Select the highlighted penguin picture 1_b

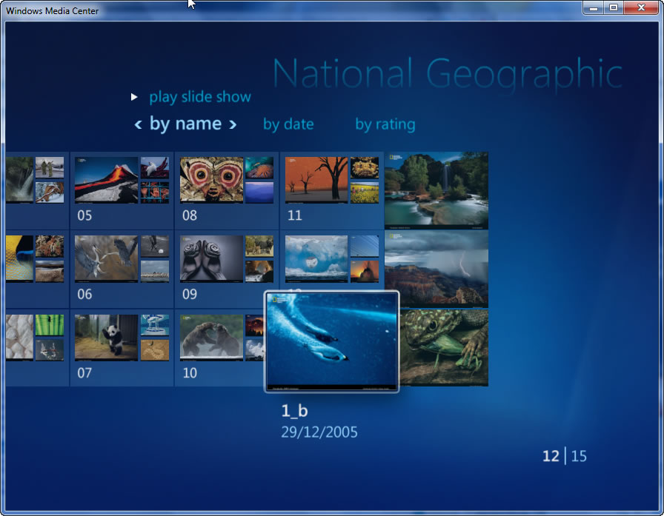point(331,341)
